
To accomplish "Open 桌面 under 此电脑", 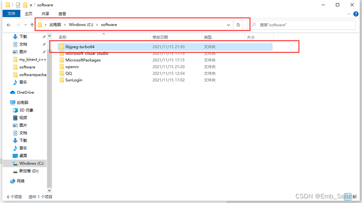I will 23,155.
